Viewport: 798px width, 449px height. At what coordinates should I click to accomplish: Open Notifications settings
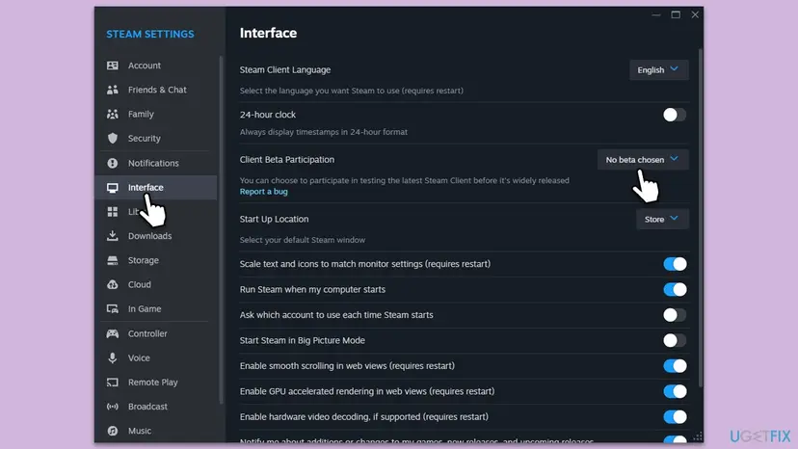pos(158,163)
